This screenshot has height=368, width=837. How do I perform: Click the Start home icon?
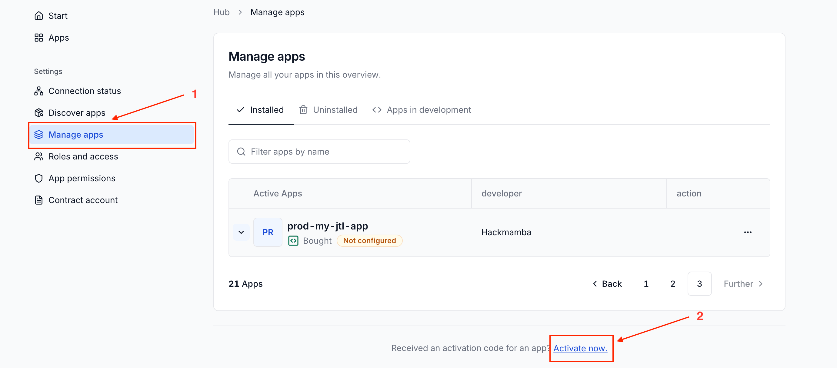[x=39, y=15]
